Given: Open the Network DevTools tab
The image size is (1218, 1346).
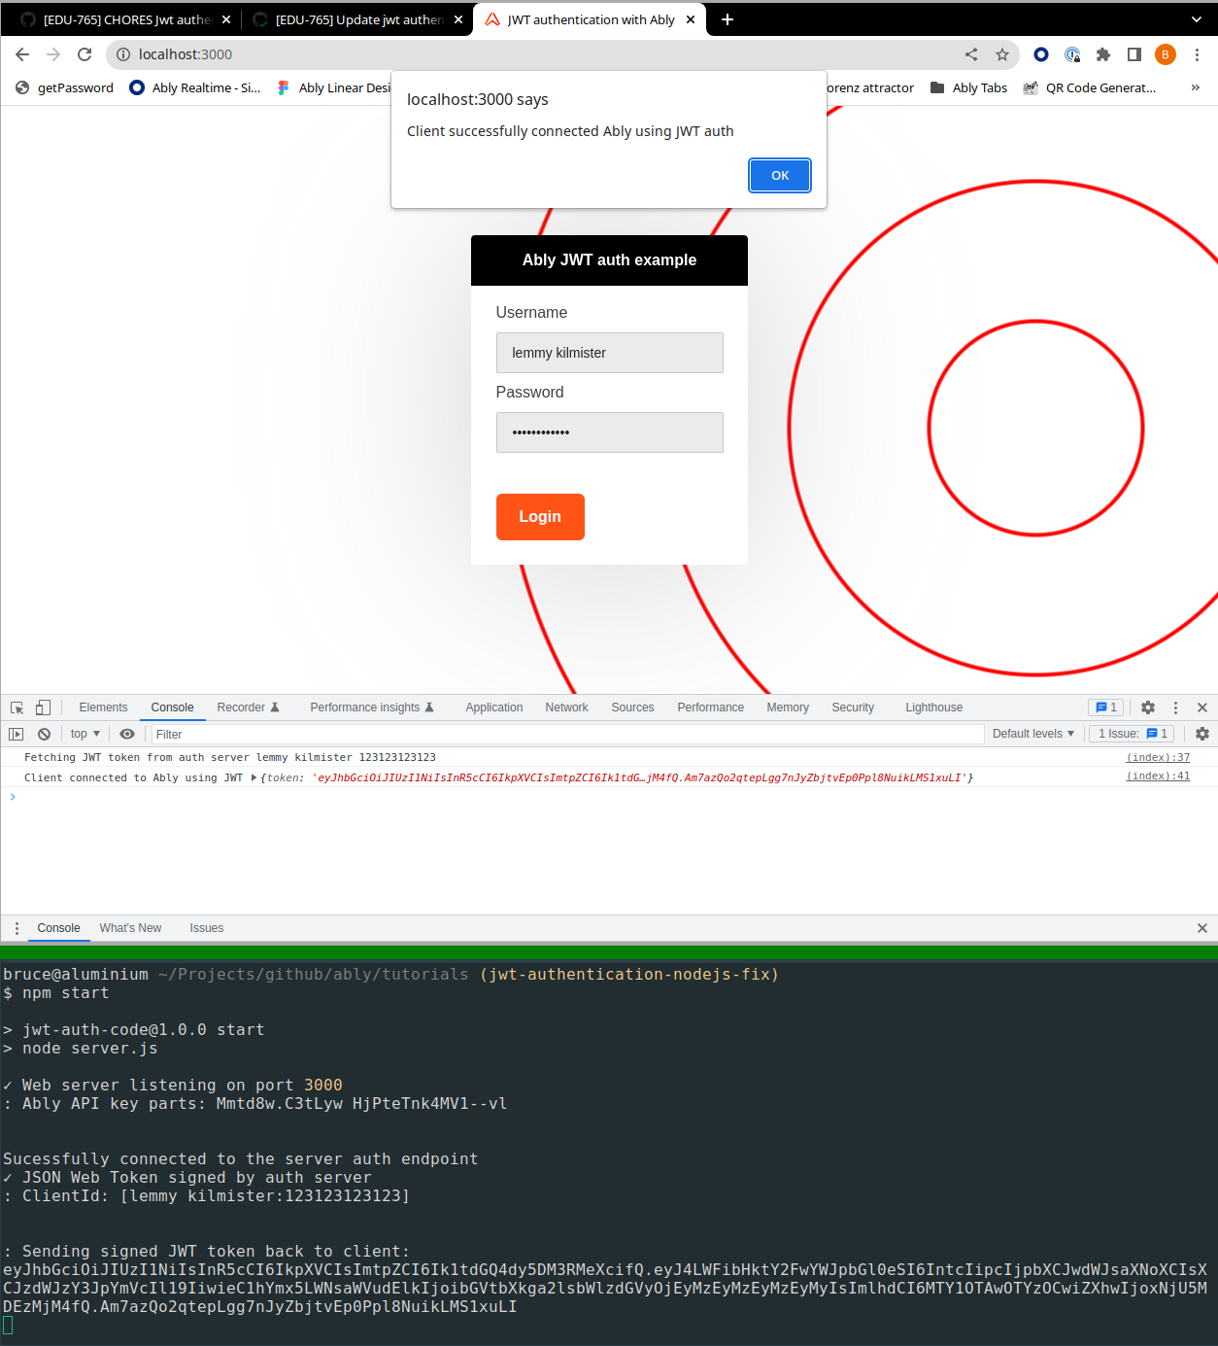Looking at the screenshot, I should pos(566,708).
